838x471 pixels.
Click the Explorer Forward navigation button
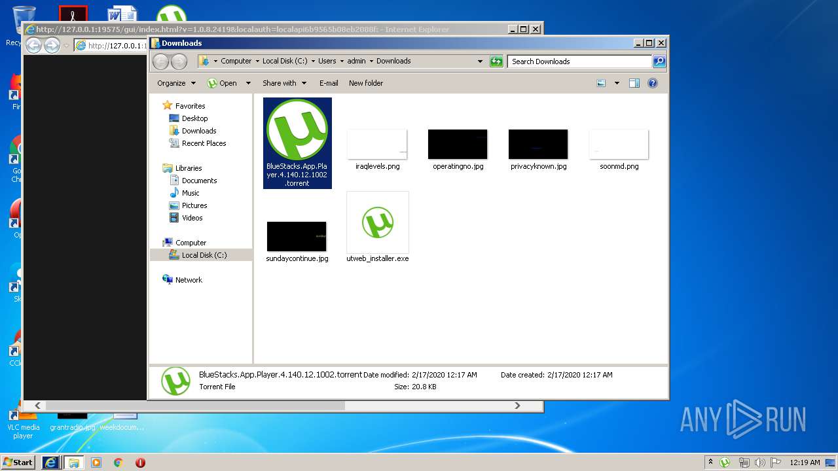point(179,61)
